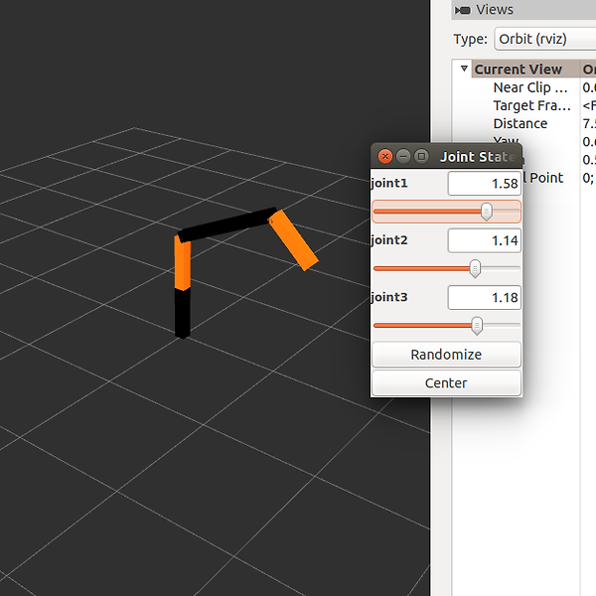This screenshot has height=596, width=596.
Task: Collapse the Current View tree
Action: (x=464, y=70)
